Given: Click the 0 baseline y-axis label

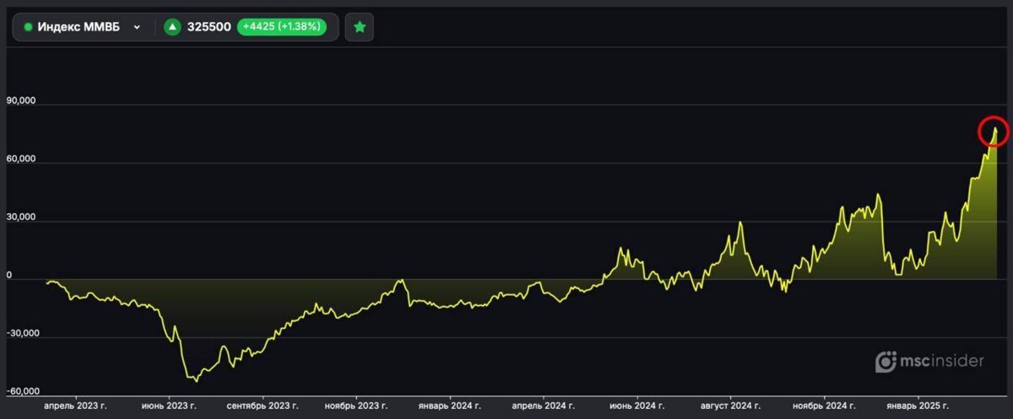Looking at the screenshot, I should pyautogui.click(x=9, y=276).
